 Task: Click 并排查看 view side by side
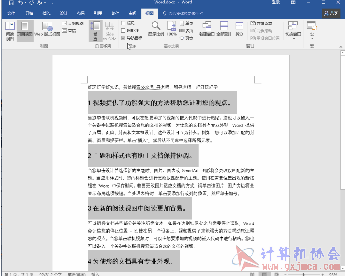tap(261, 23)
